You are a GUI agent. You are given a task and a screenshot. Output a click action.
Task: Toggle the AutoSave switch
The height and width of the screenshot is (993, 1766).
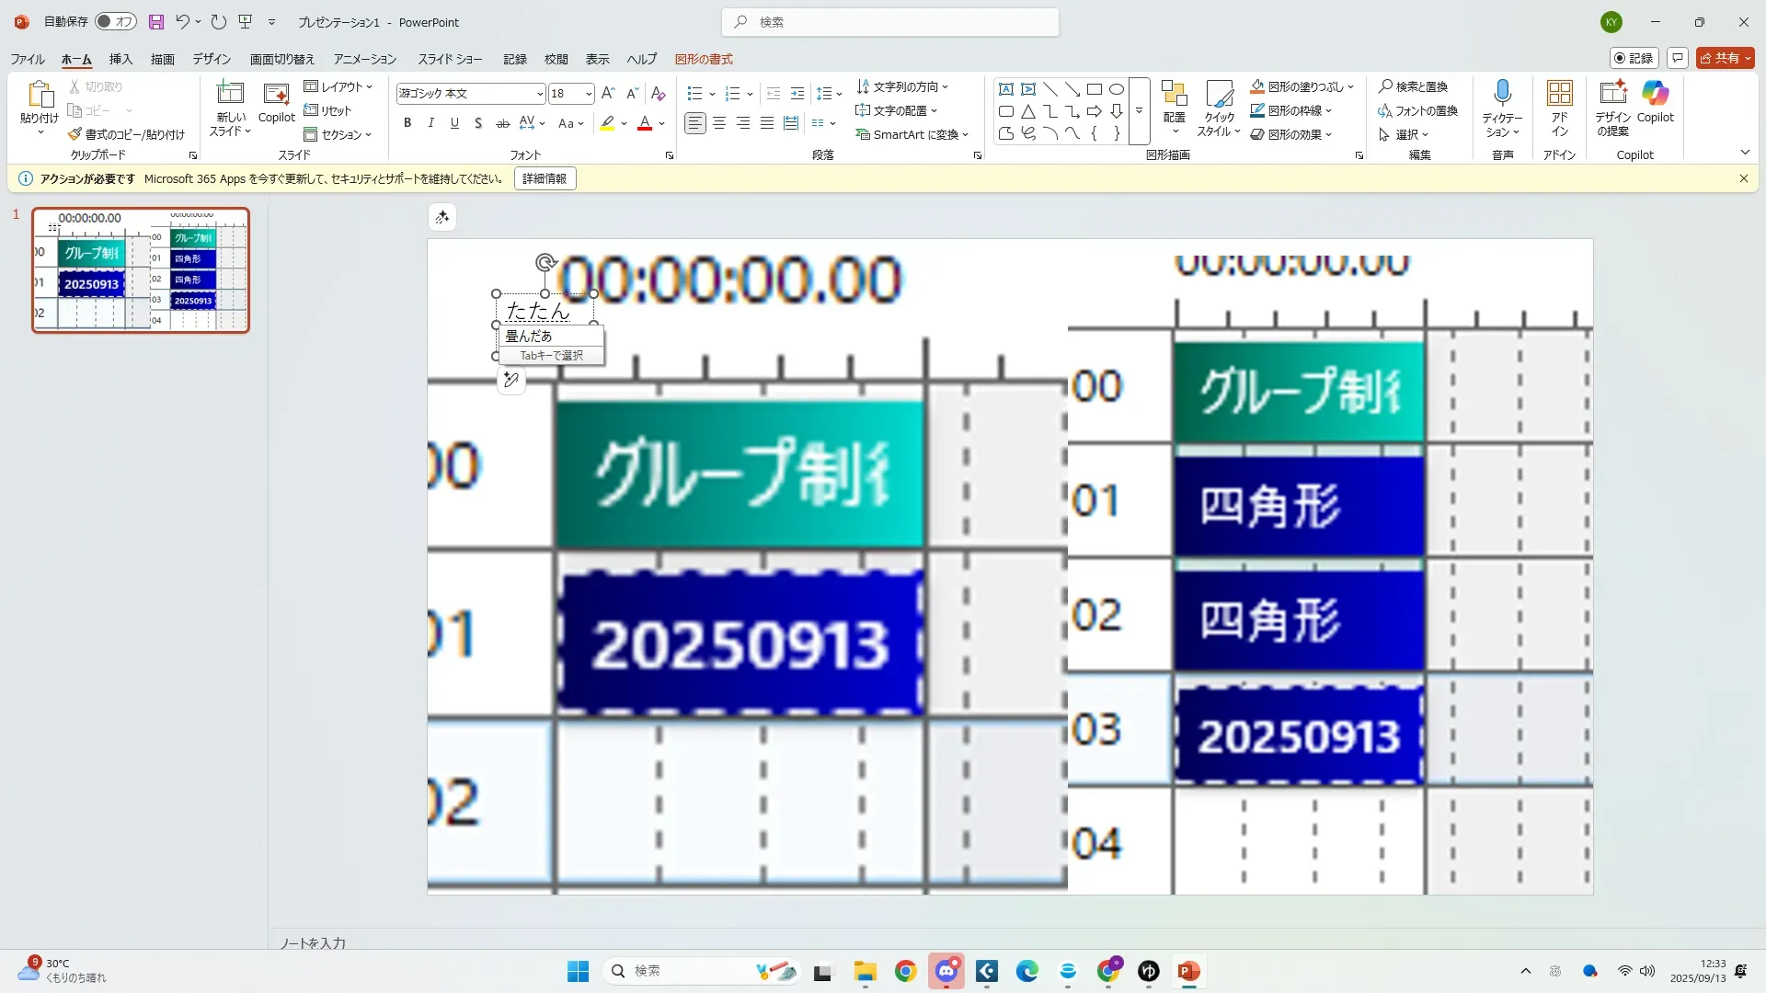point(116,22)
